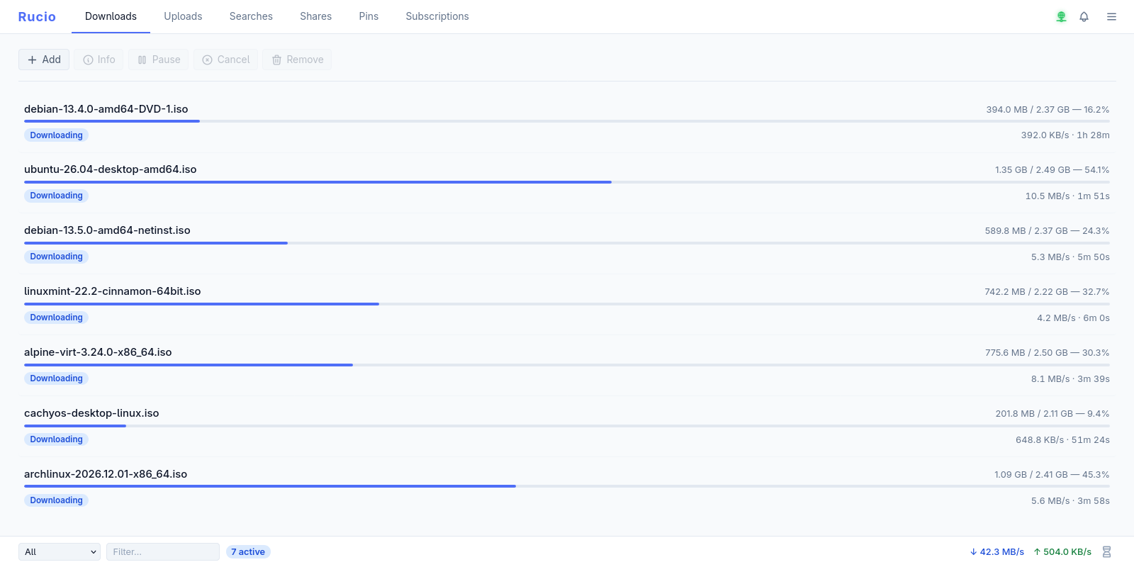Click 1.09 GB / 2.41 GB — 45.3% text

coord(1052,475)
